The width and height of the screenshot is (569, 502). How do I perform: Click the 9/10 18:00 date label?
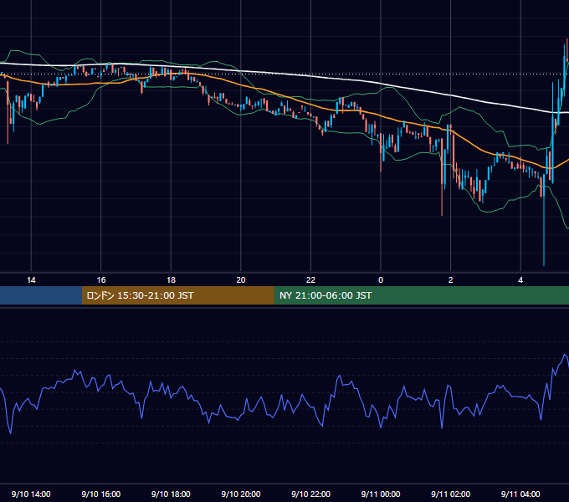coord(171,494)
